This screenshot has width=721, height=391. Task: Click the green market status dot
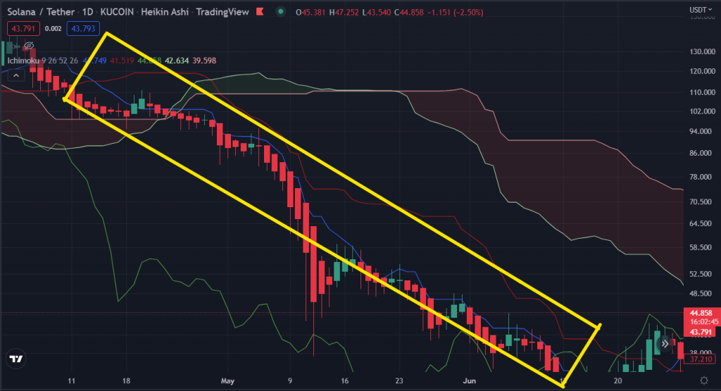[x=280, y=11]
